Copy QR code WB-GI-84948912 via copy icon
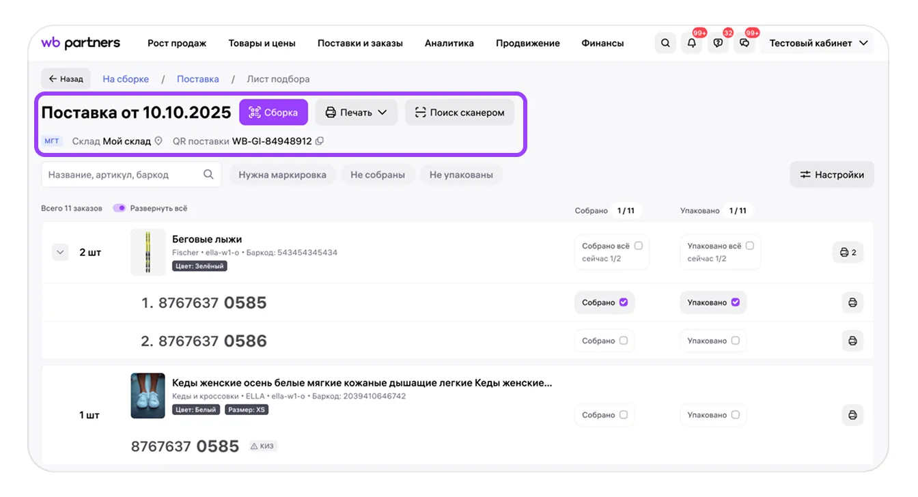Image resolution: width=918 pixels, height=497 pixels. point(320,141)
